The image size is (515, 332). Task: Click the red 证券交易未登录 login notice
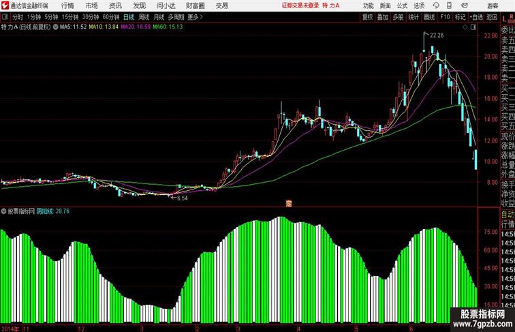pos(300,5)
